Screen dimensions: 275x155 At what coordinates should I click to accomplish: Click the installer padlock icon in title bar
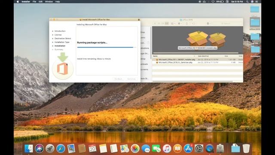click(139, 19)
